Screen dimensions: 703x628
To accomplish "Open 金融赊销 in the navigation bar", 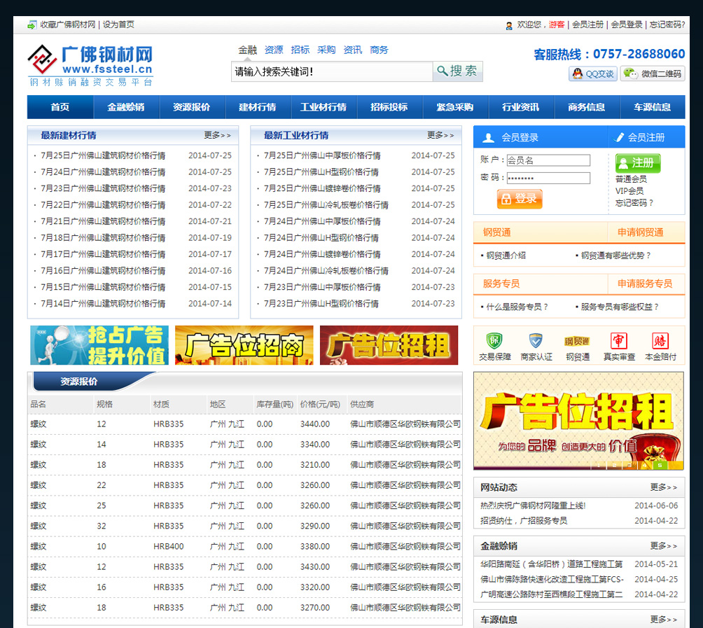I will pyautogui.click(x=126, y=107).
